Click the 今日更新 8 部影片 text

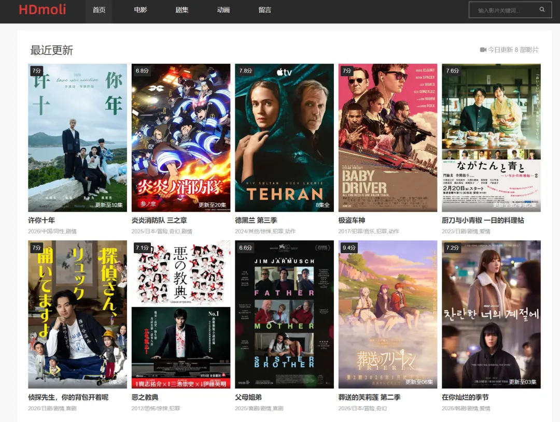(513, 50)
